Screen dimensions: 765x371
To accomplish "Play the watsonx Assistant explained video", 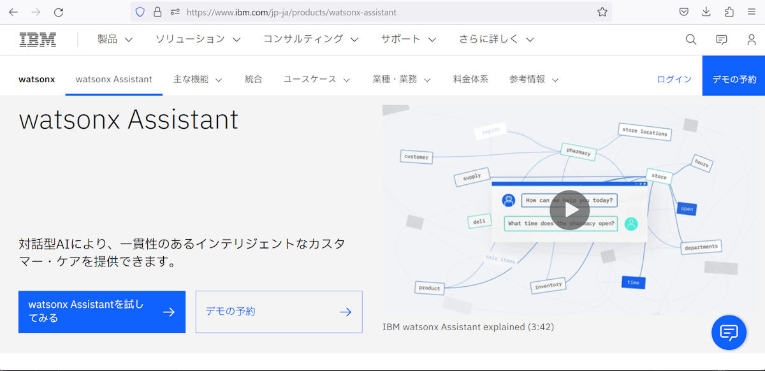I will 569,210.
